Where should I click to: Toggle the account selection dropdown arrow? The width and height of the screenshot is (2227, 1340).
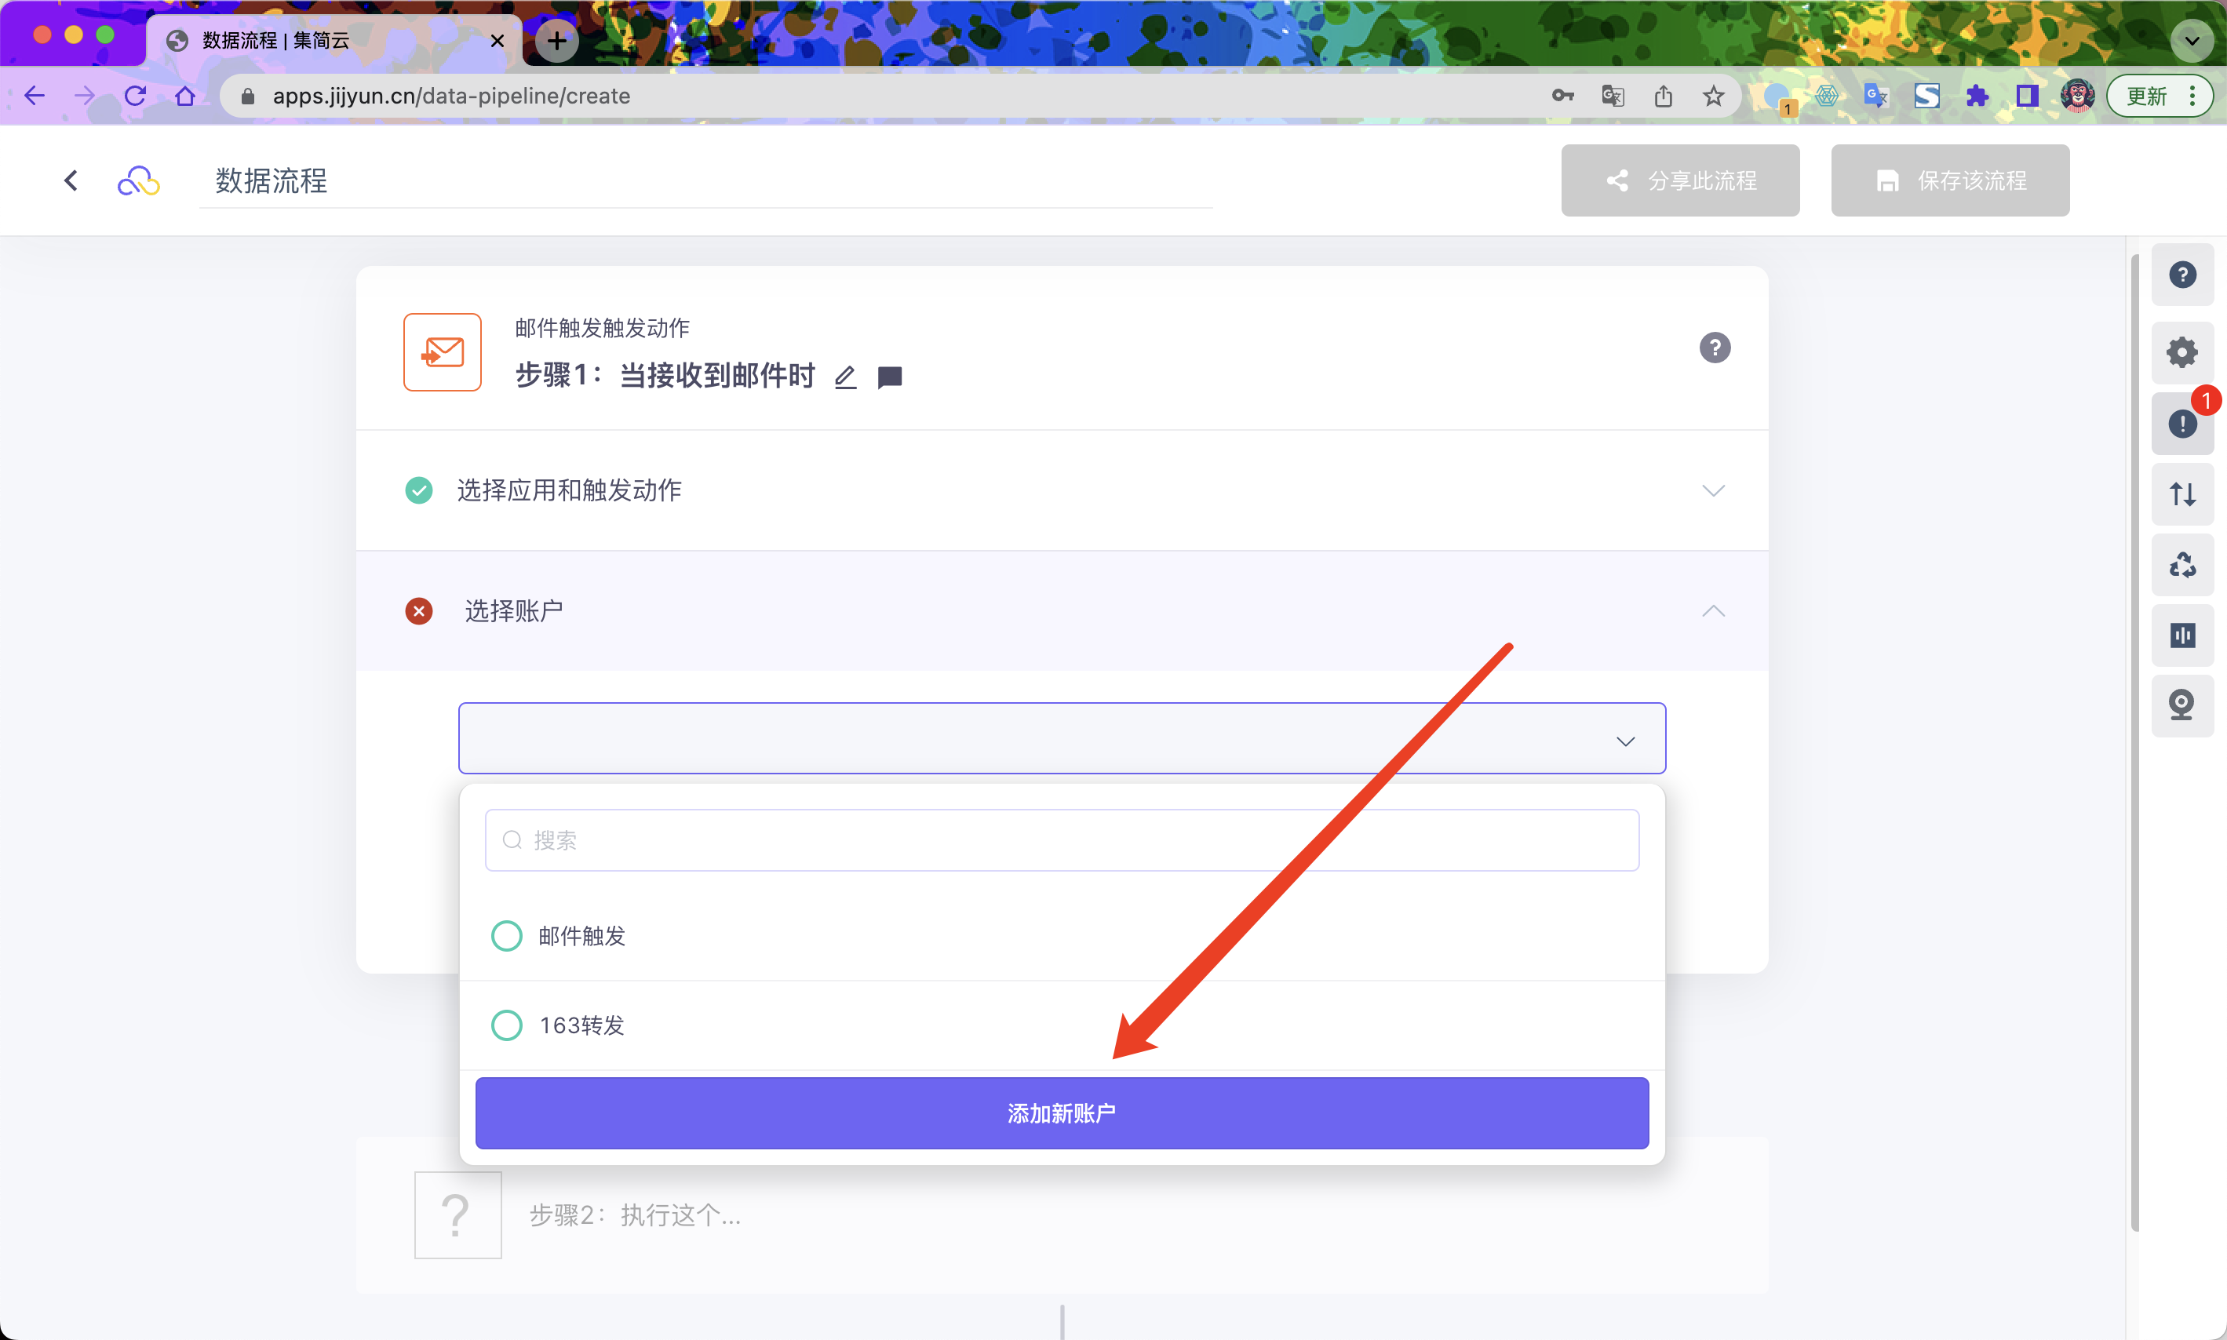coord(1624,741)
